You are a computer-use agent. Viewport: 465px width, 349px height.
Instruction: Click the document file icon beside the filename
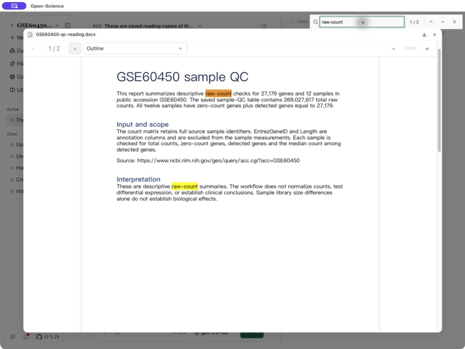(x=30, y=35)
